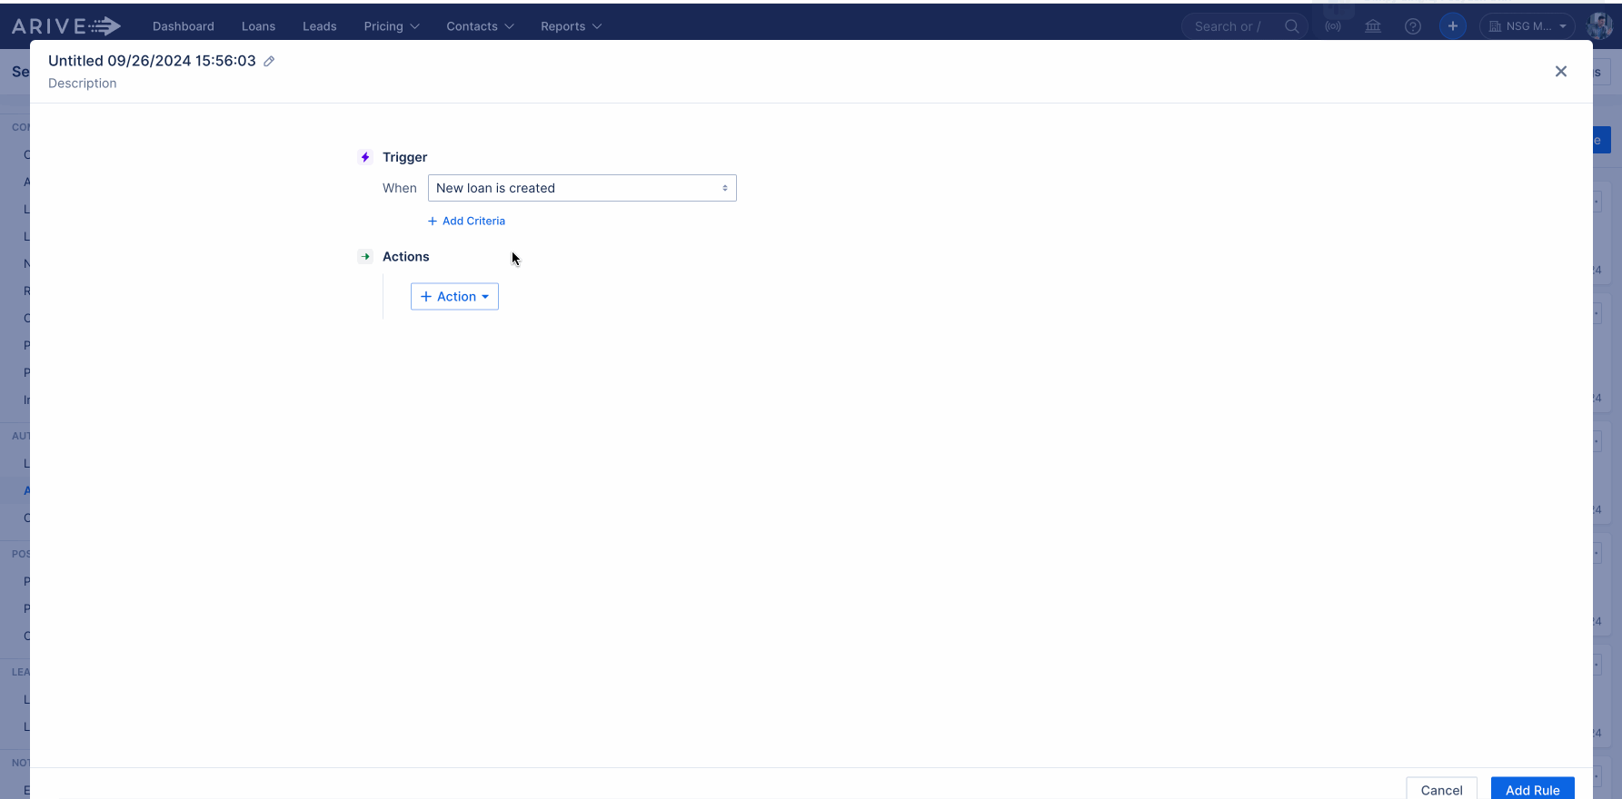The height and width of the screenshot is (799, 1622).
Task: Click the Trigger section heading
Action: tap(404, 157)
